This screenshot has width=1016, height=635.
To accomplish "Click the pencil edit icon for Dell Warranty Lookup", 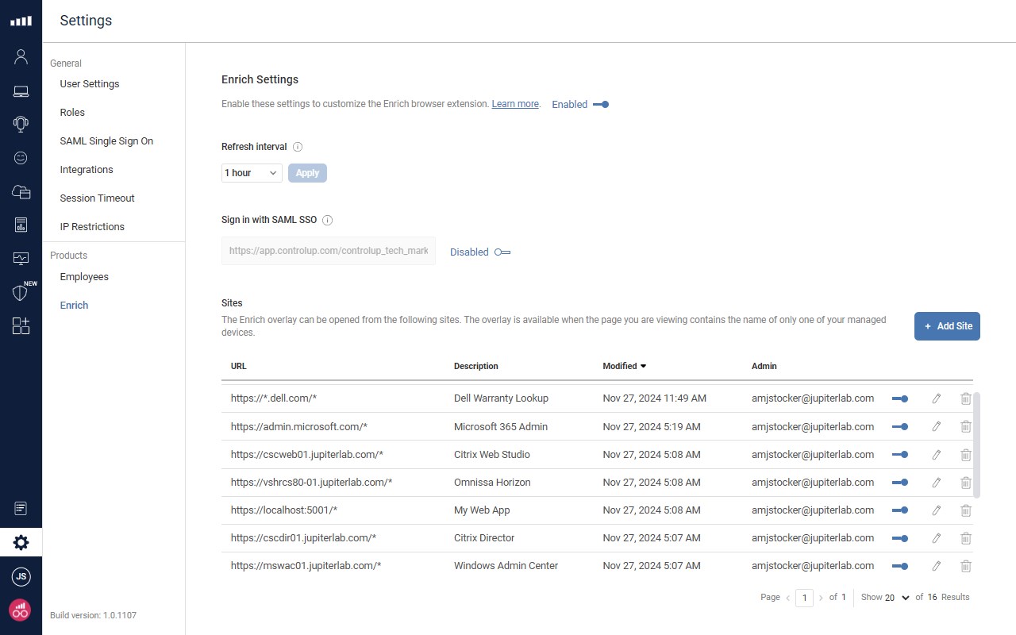I will click(x=937, y=398).
